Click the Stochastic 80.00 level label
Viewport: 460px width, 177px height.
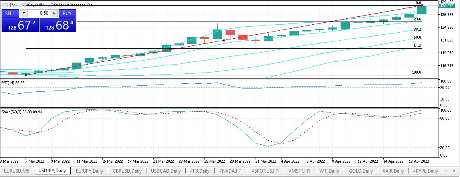(x=445, y=118)
